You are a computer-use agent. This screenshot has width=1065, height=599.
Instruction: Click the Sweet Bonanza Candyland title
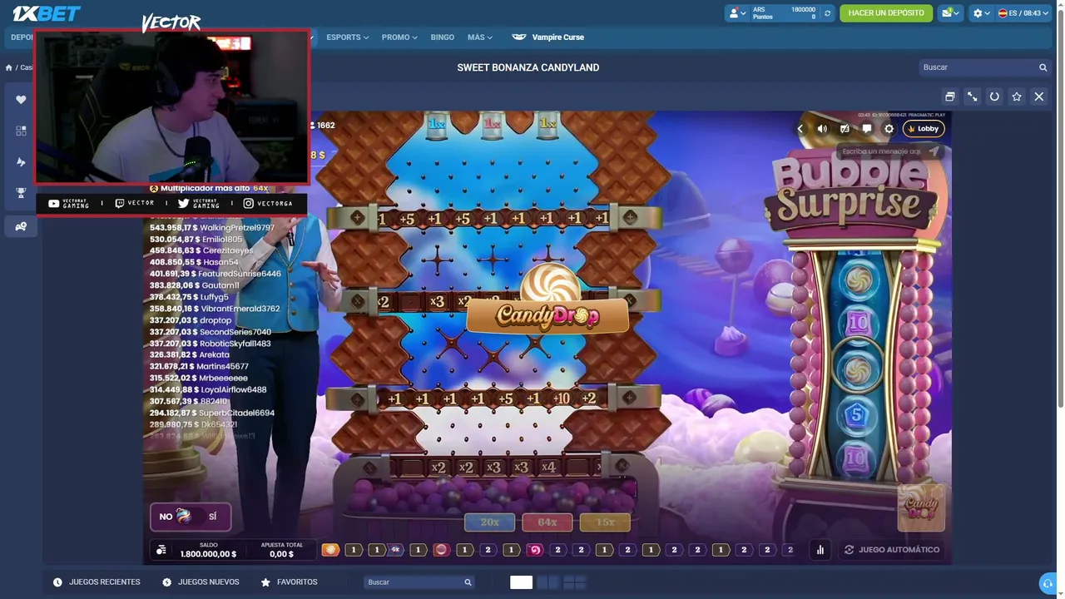[x=528, y=67]
